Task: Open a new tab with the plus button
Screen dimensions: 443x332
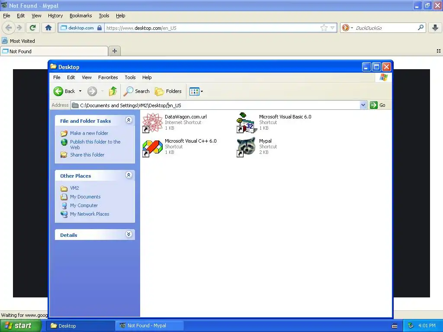Action: 114,51
